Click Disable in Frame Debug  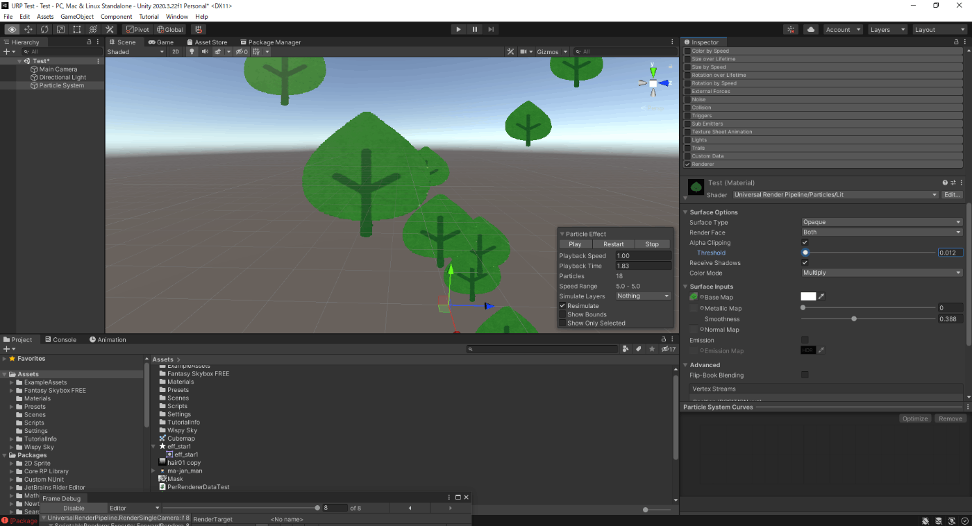pyautogui.click(x=74, y=508)
